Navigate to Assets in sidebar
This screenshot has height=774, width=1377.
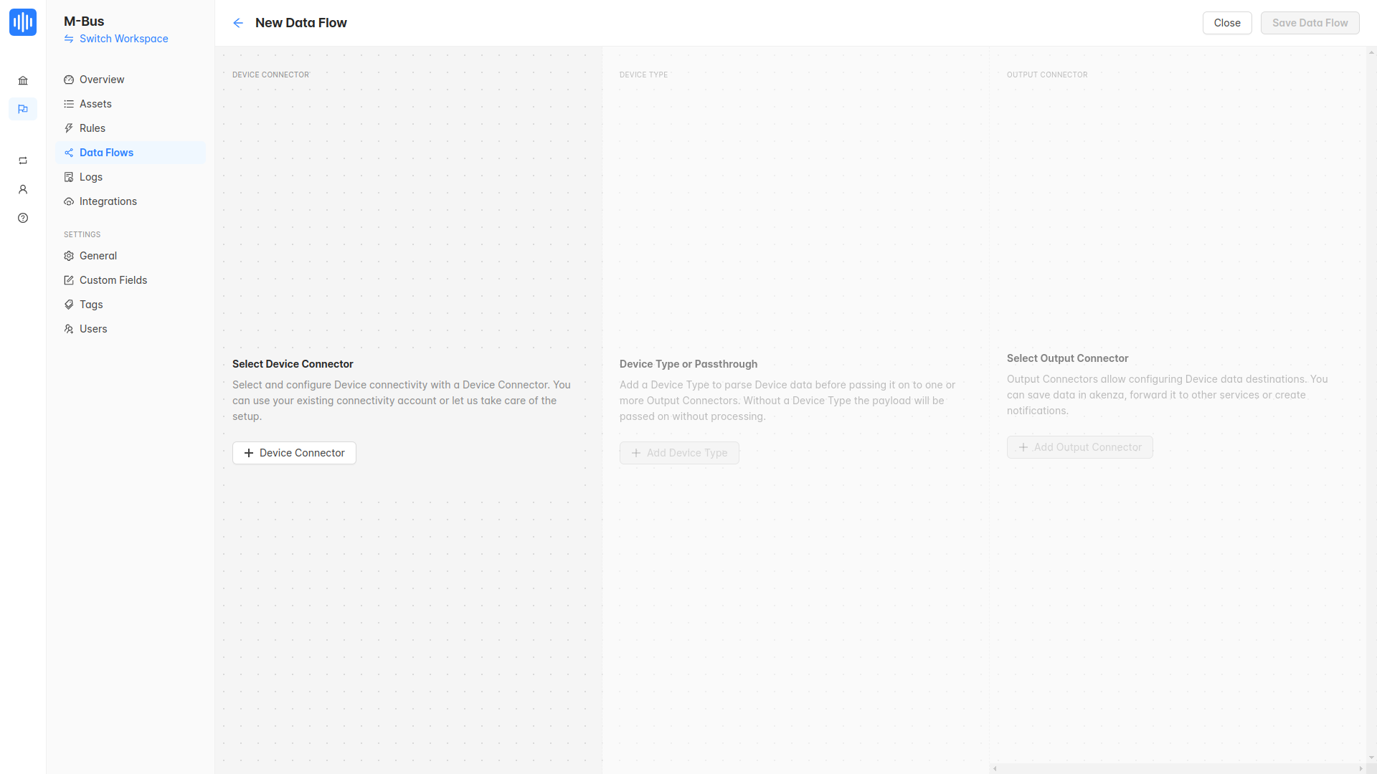(95, 104)
